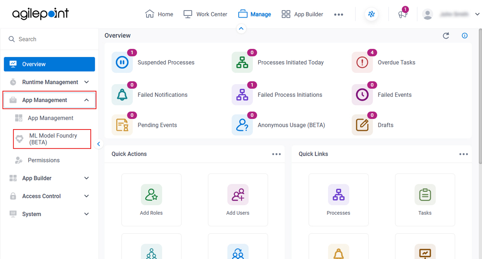Open the Quick Actions more options menu
The image size is (482, 259).
point(277,154)
